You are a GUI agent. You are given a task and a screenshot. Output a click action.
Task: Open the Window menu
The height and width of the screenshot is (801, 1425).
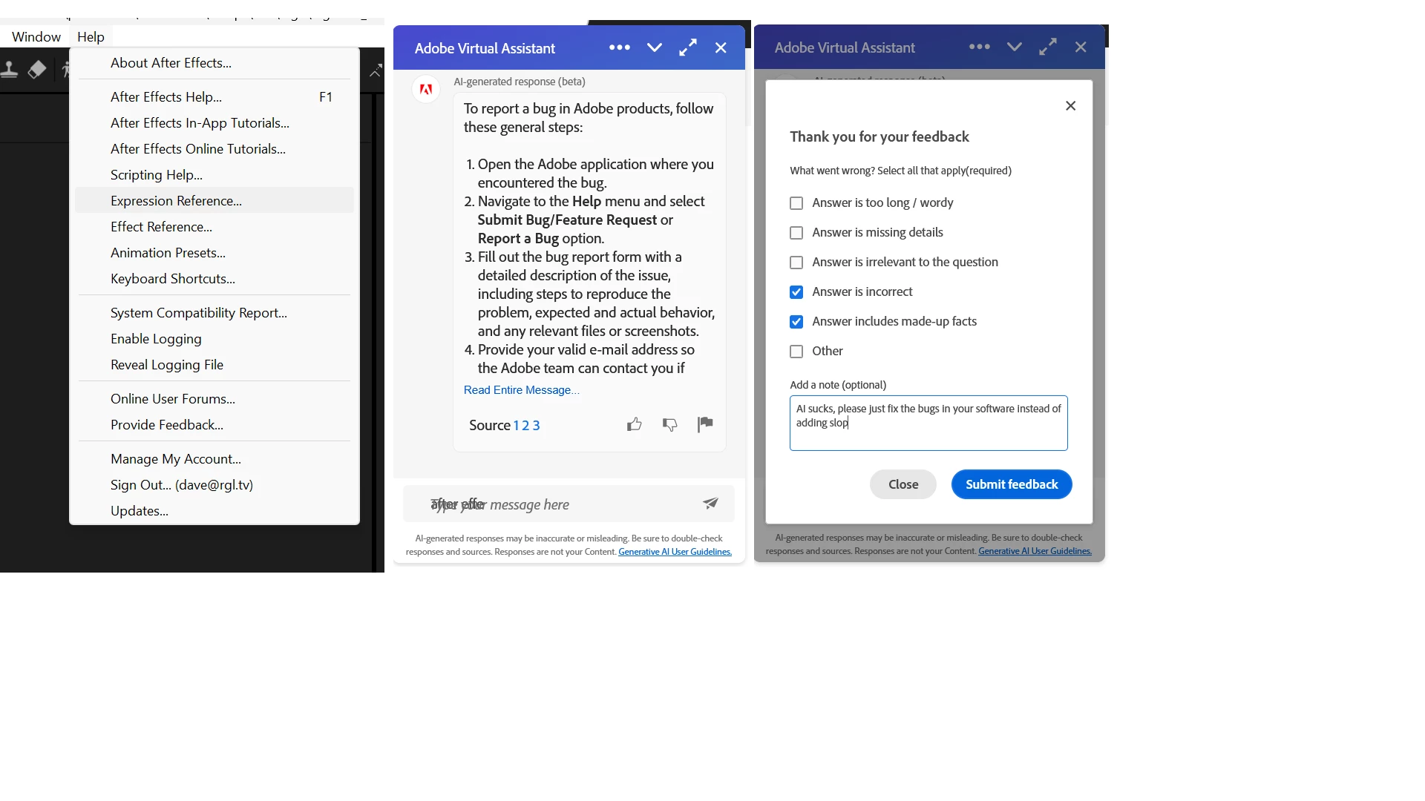[x=36, y=37]
